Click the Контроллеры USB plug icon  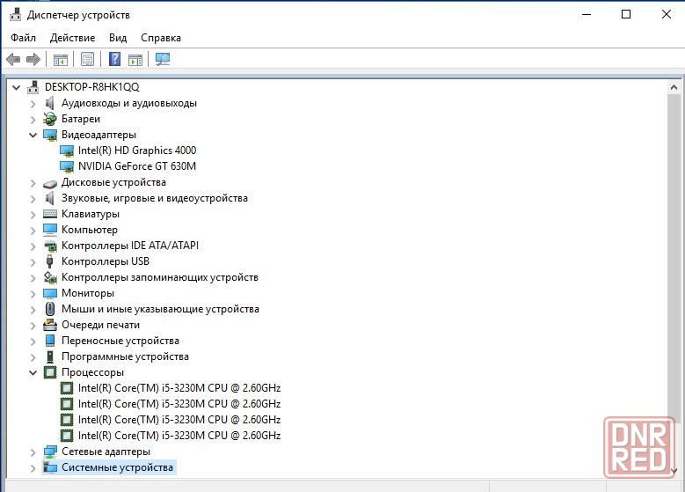pos(49,261)
